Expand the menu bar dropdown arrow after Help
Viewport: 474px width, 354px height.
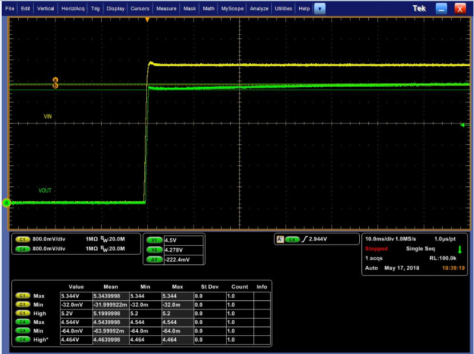(320, 9)
